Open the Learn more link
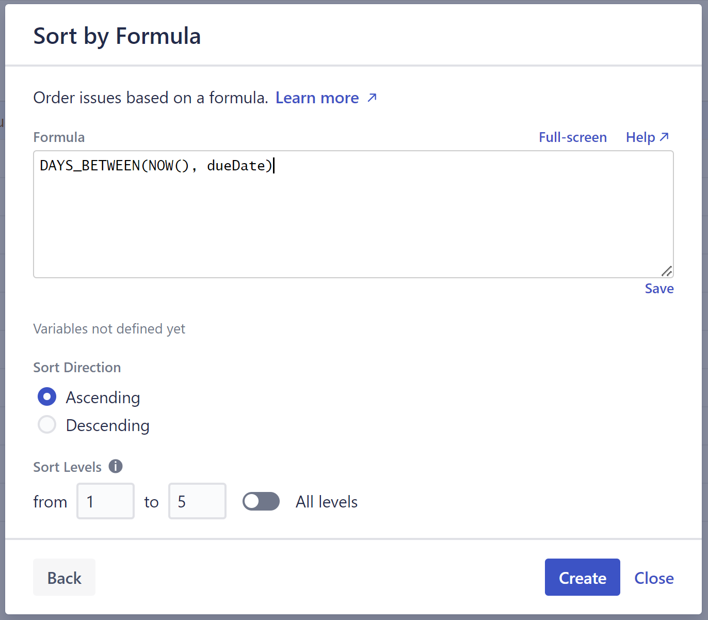This screenshot has width=708, height=620. pos(317,98)
